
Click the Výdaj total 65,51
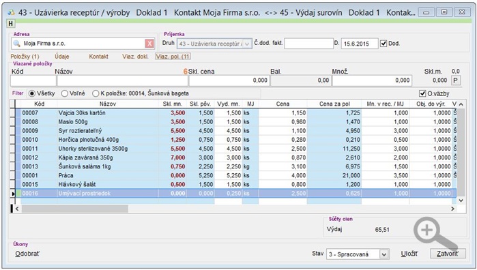click(x=382, y=230)
